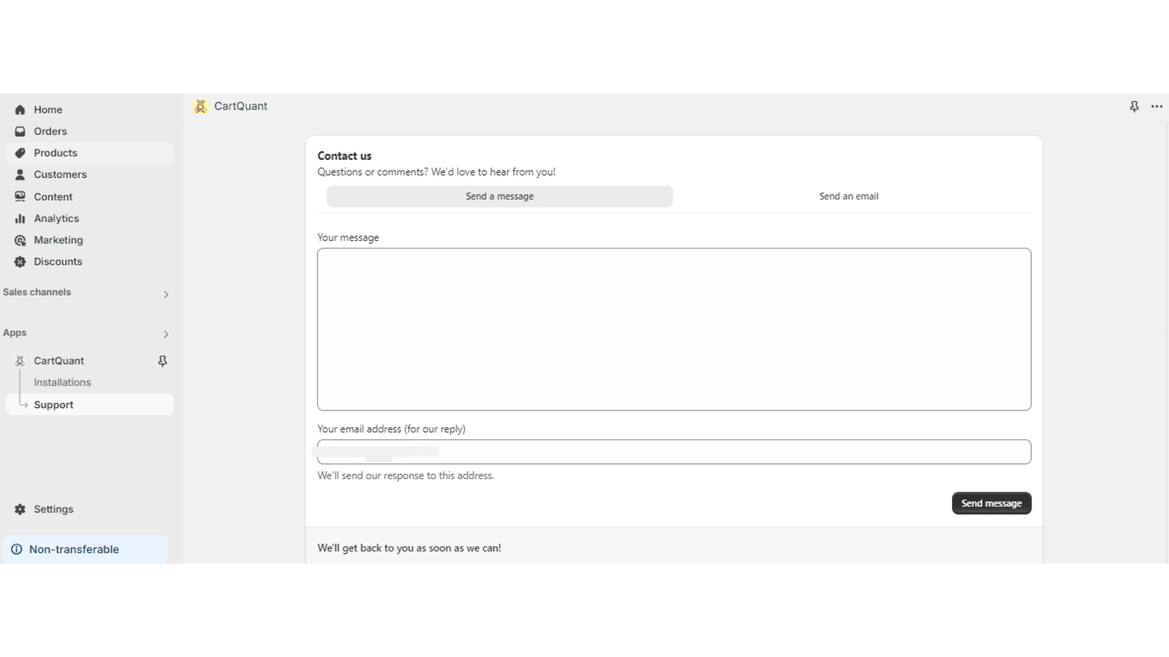The height and width of the screenshot is (657, 1169).
Task: Open the three-dot more actions menu
Action: click(1157, 107)
